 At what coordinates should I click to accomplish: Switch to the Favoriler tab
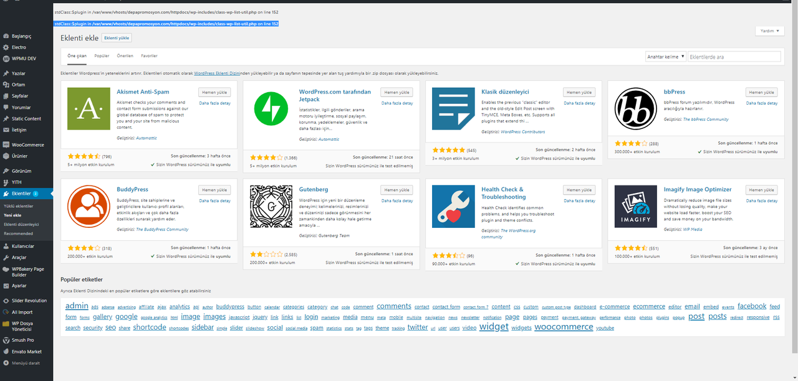(x=149, y=56)
